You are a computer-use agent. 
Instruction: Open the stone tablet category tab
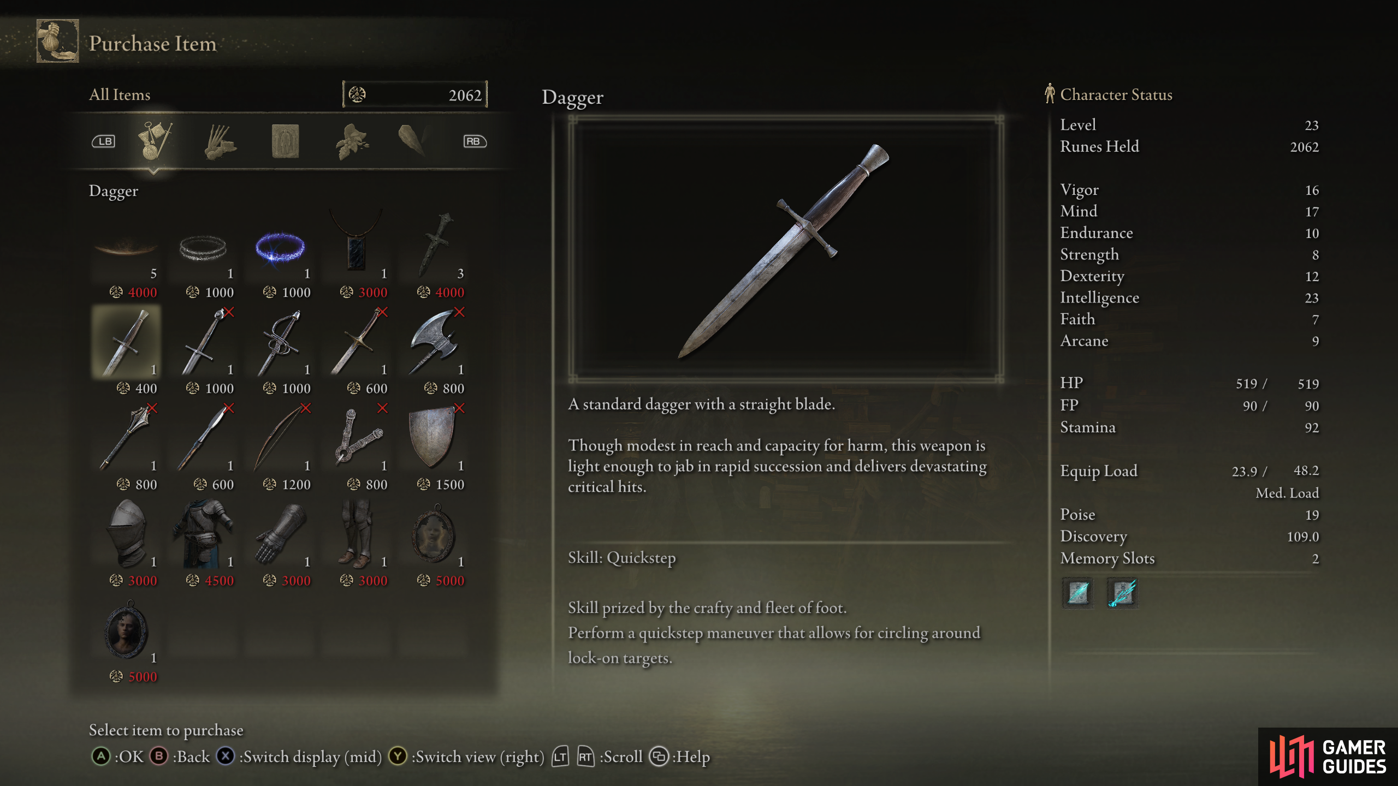[x=285, y=141]
